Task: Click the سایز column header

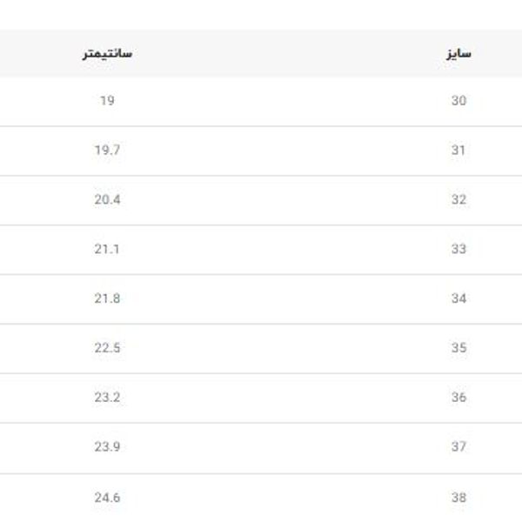Action: coord(458,54)
